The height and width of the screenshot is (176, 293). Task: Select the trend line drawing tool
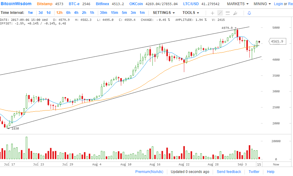click(x=220, y=13)
